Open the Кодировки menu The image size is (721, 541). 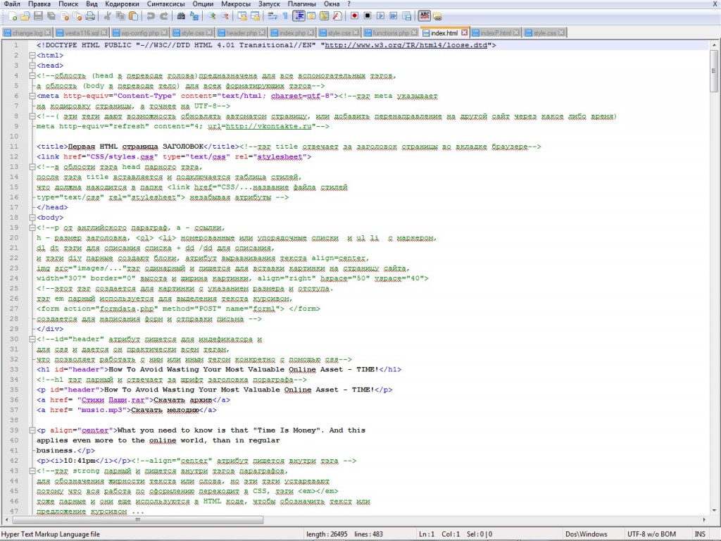[x=122, y=4]
